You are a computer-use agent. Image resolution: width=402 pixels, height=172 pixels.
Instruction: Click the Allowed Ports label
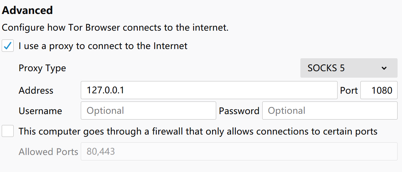pyautogui.click(x=48, y=152)
